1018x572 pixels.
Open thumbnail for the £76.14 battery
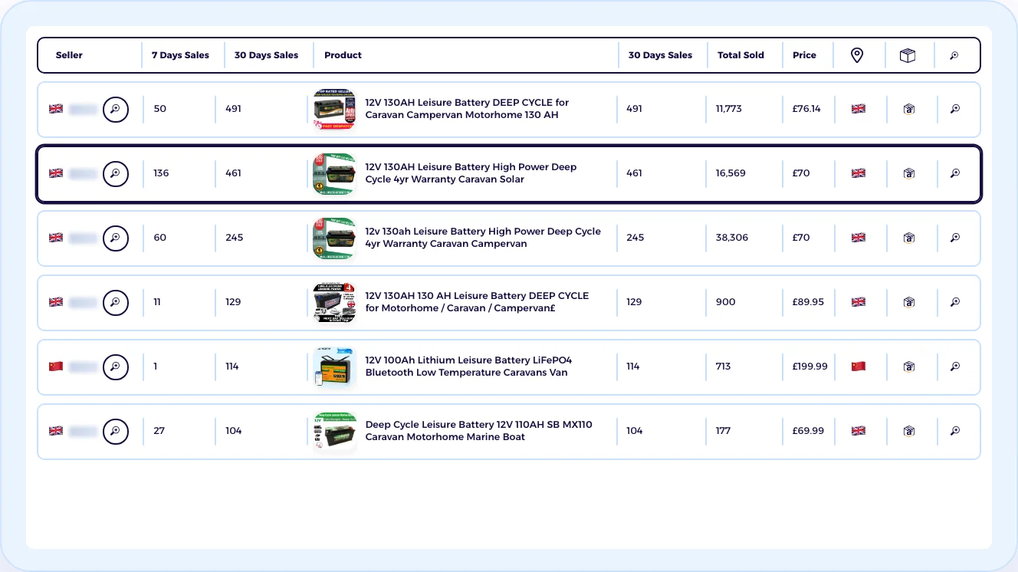[335, 109]
